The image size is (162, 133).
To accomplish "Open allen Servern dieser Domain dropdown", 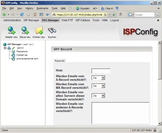I will tap(98, 96).
